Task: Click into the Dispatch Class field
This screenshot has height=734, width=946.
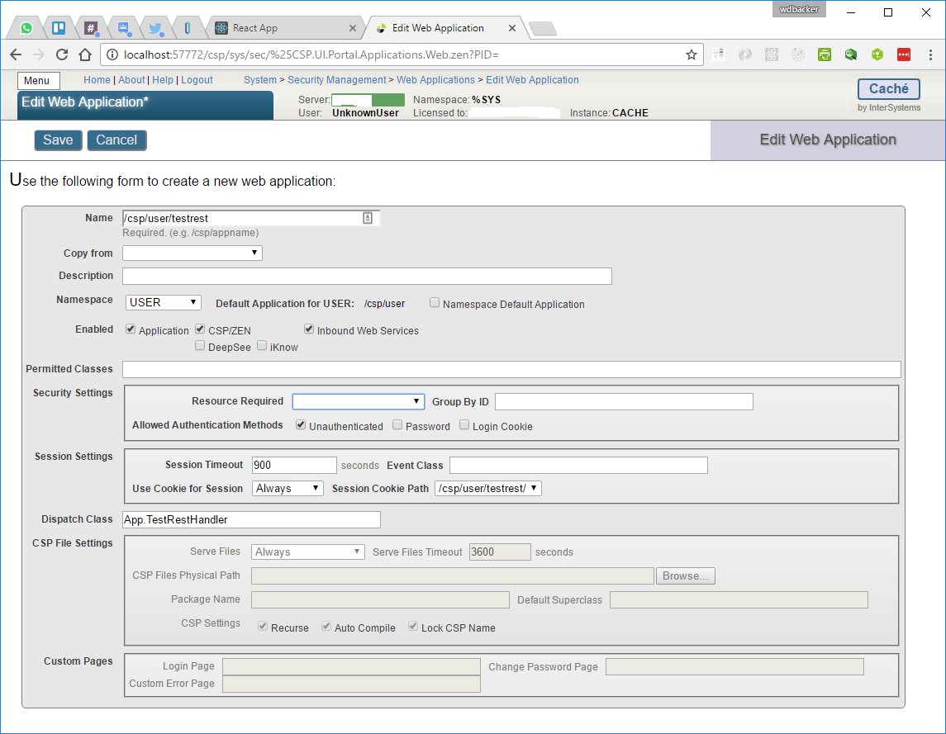Action: (x=251, y=519)
